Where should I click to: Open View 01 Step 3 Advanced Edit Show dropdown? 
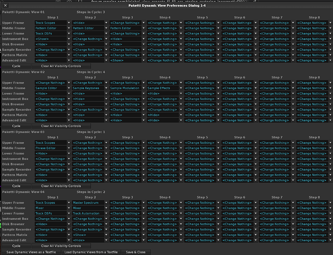click(127, 60)
